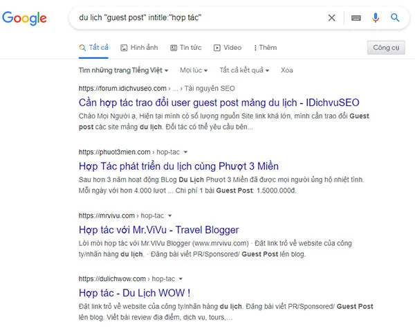415x329 pixels.
Task: Switch to the Hình ảnh tab
Action: click(139, 48)
